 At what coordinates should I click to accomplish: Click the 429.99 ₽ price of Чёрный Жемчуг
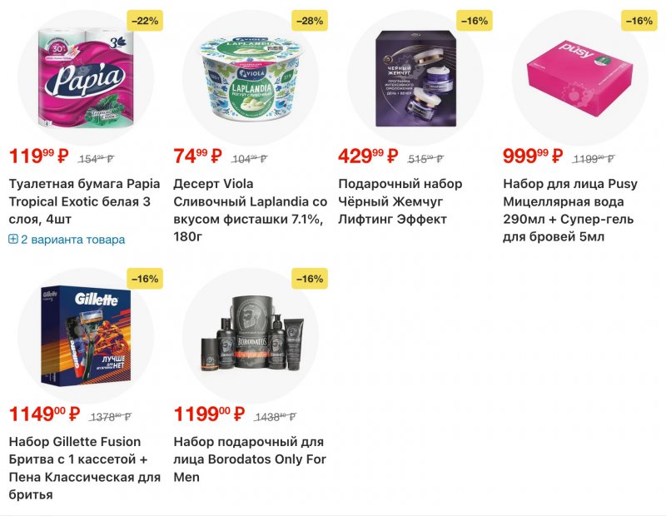pyautogui.click(x=367, y=156)
